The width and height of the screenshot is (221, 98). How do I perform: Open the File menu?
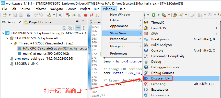(5, 9)
